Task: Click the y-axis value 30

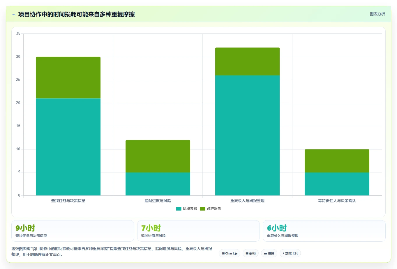Action: coord(18,57)
